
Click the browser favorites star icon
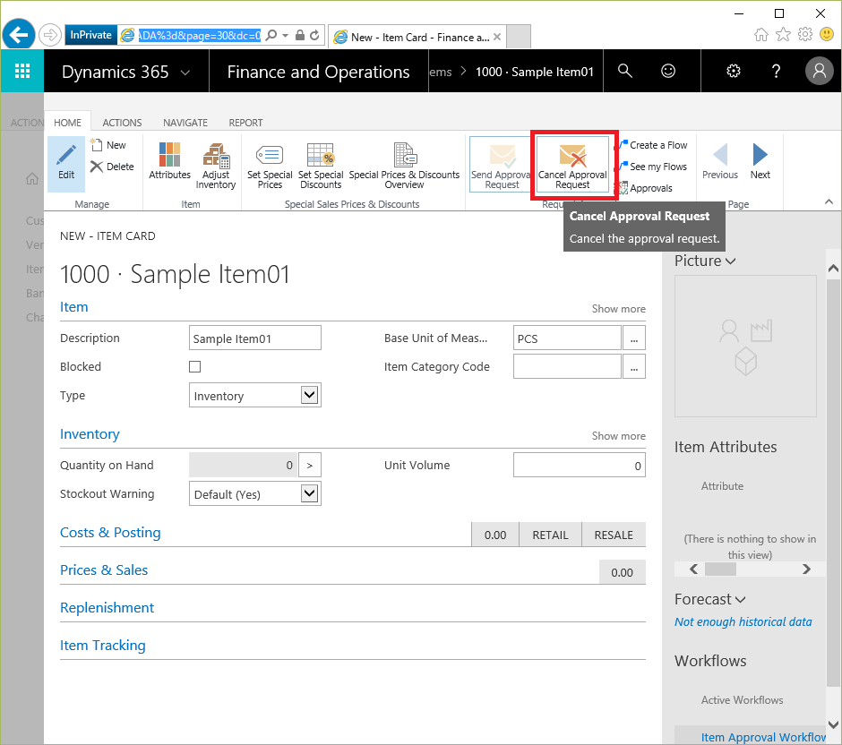(784, 35)
